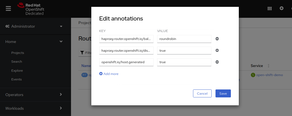This screenshot has height=116, width=292.
Task: Open the application launcher grid icon
Action: pos(270,8)
